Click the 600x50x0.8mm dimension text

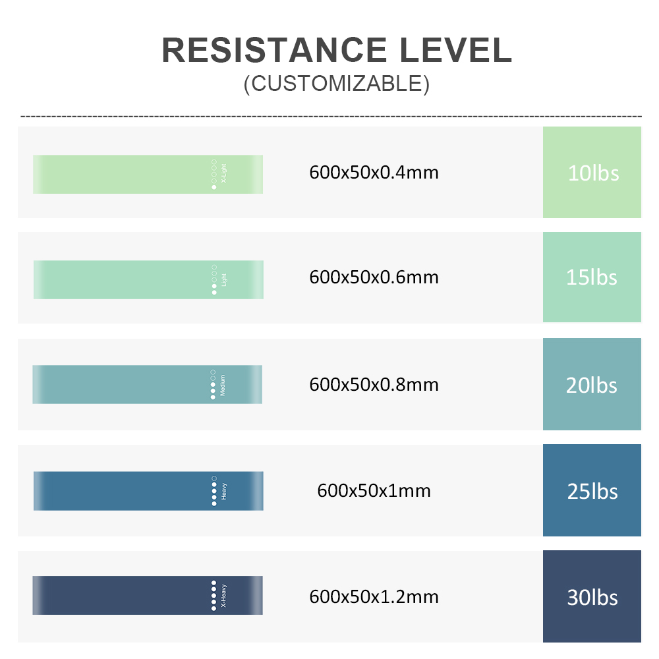click(x=374, y=385)
